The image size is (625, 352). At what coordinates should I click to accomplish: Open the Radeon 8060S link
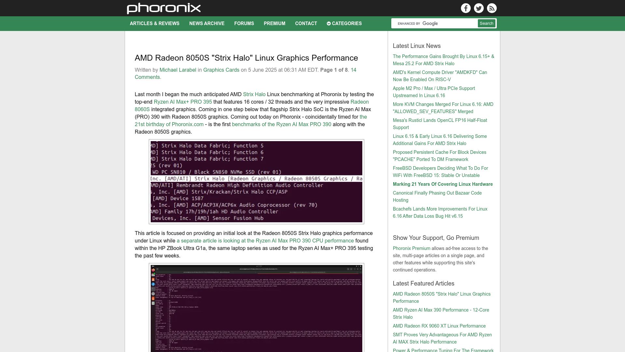(x=252, y=106)
